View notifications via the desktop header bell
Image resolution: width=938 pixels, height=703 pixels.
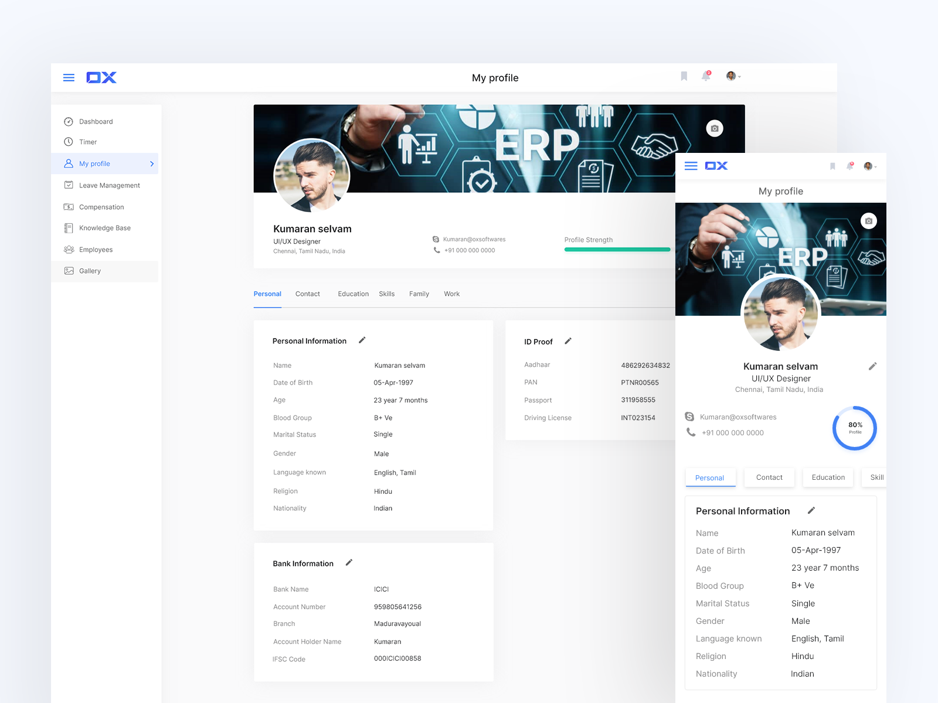(706, 76)
